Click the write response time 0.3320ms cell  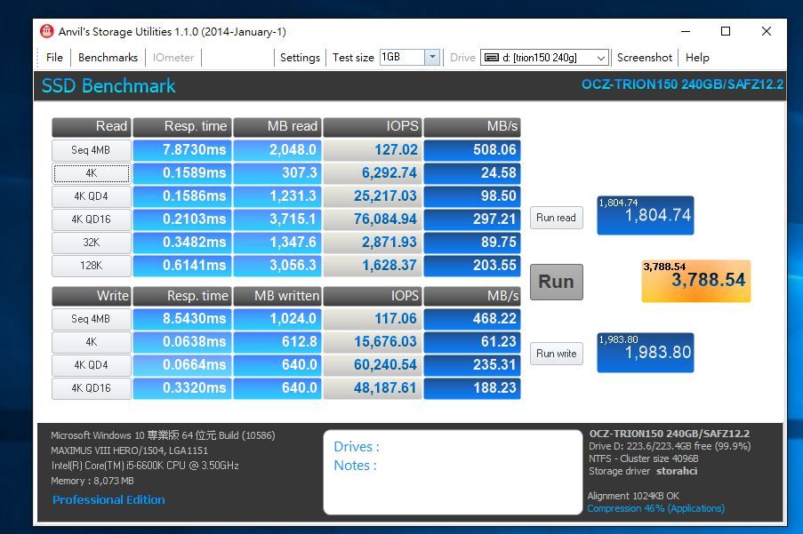coord(183,387)
